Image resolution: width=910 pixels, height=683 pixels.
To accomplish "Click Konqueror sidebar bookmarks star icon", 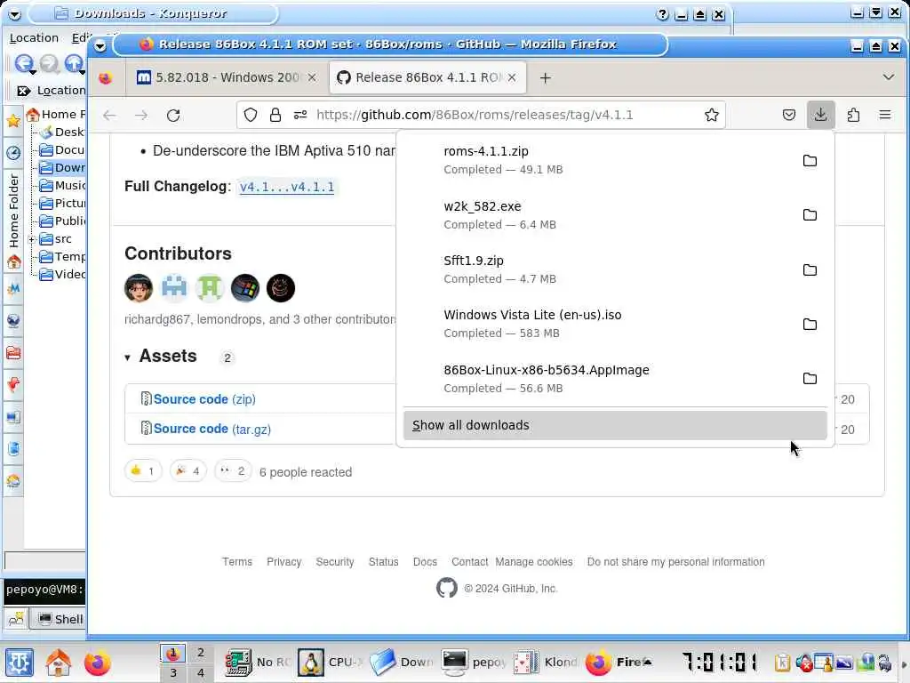I will [x=13, y=121].
